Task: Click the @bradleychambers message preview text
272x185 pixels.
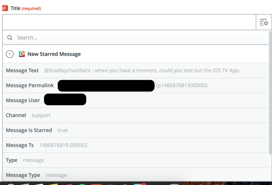Action: point(142,70)
